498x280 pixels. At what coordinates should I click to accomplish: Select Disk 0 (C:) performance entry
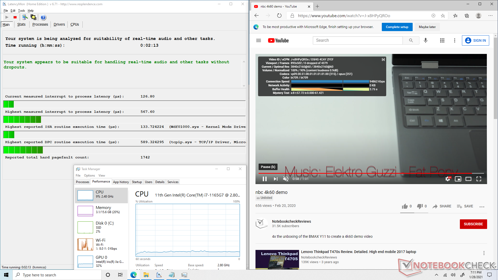(x=101, y=227)
